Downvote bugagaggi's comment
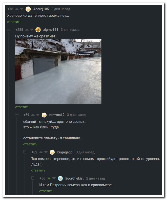Image resolution: width=167 pixels, height=200 pixels. coord(46,152)
